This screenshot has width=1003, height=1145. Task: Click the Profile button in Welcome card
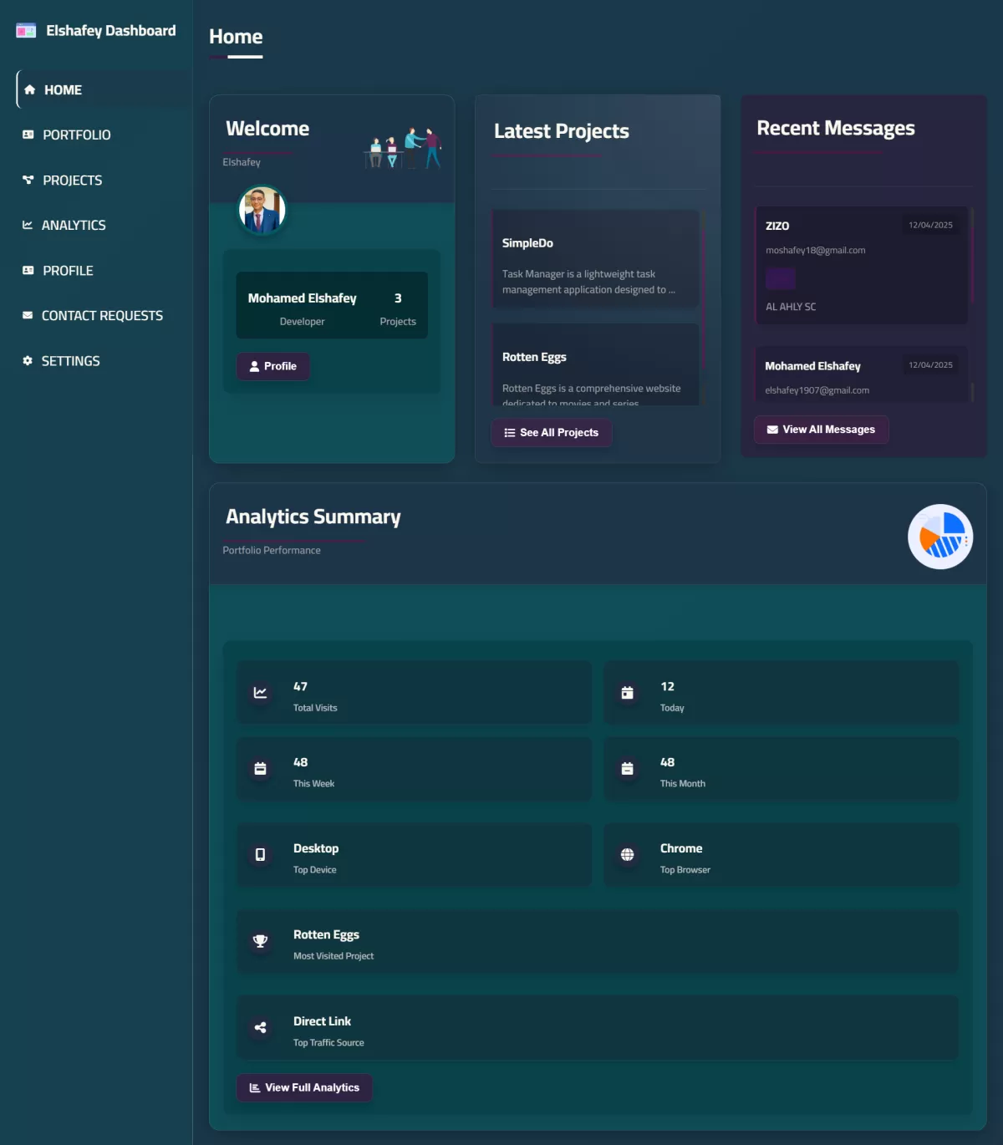(x=273, y=366)
